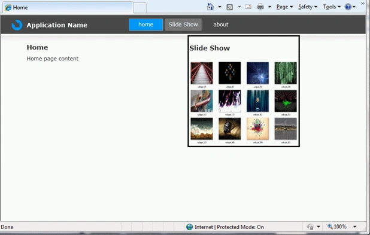Open the elephant tusk thumbnail
The image size is (370, 235).
(x=202, y=101)
